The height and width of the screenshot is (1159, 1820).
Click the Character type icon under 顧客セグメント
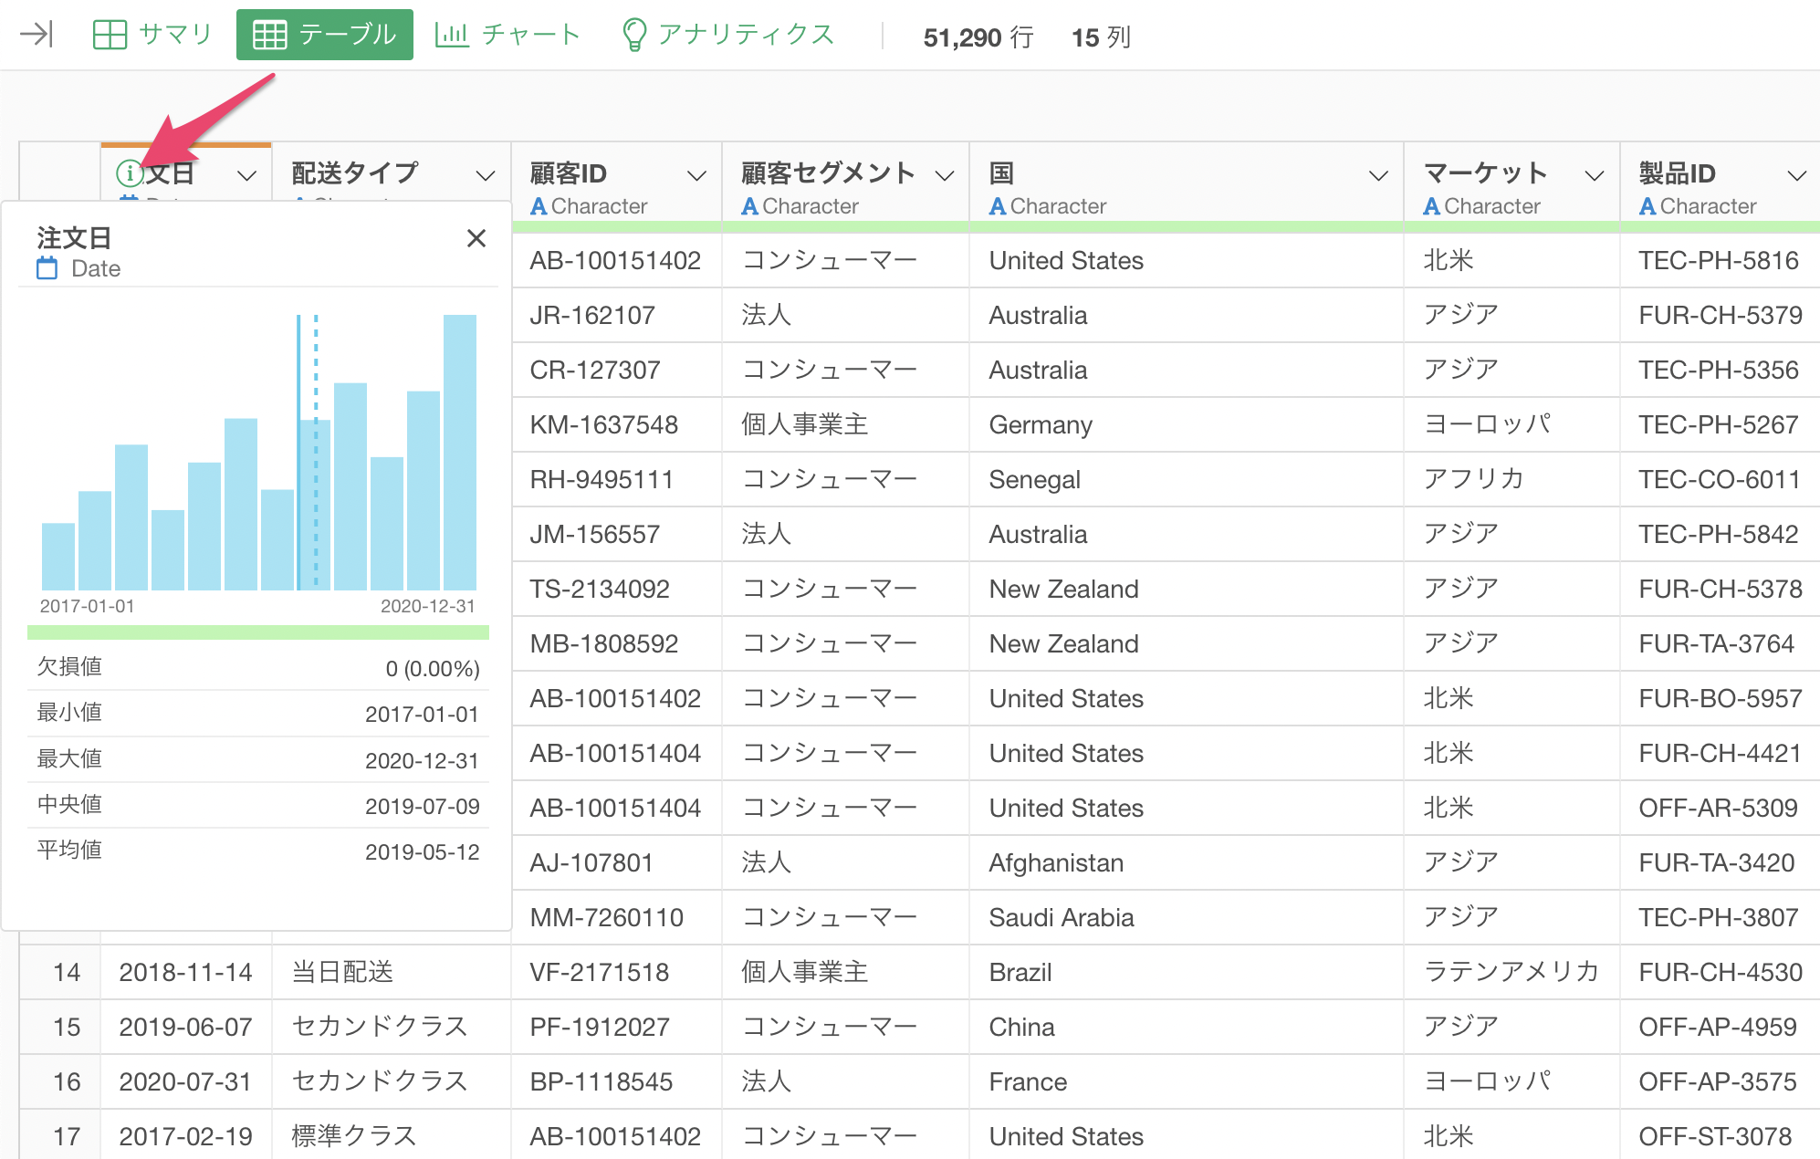[x=750, y=207]
